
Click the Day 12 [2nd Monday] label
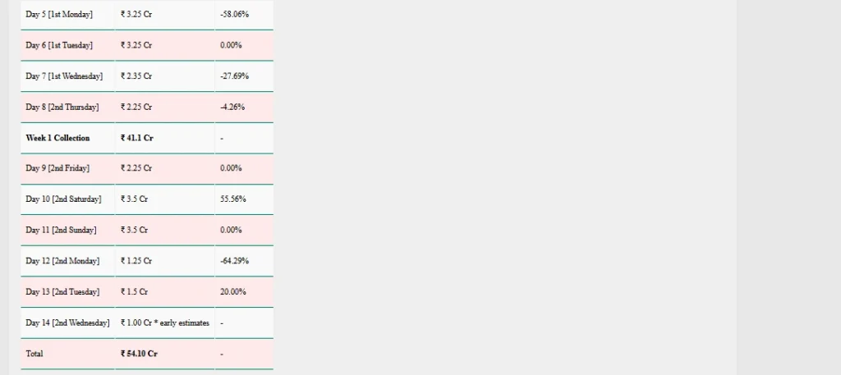(x=62, y=261)
